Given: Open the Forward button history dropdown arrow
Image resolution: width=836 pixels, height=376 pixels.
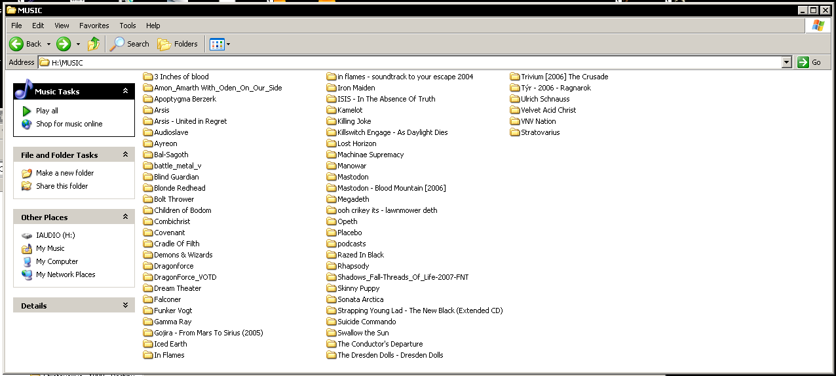Looking at the screenshot, I should 78,44.
